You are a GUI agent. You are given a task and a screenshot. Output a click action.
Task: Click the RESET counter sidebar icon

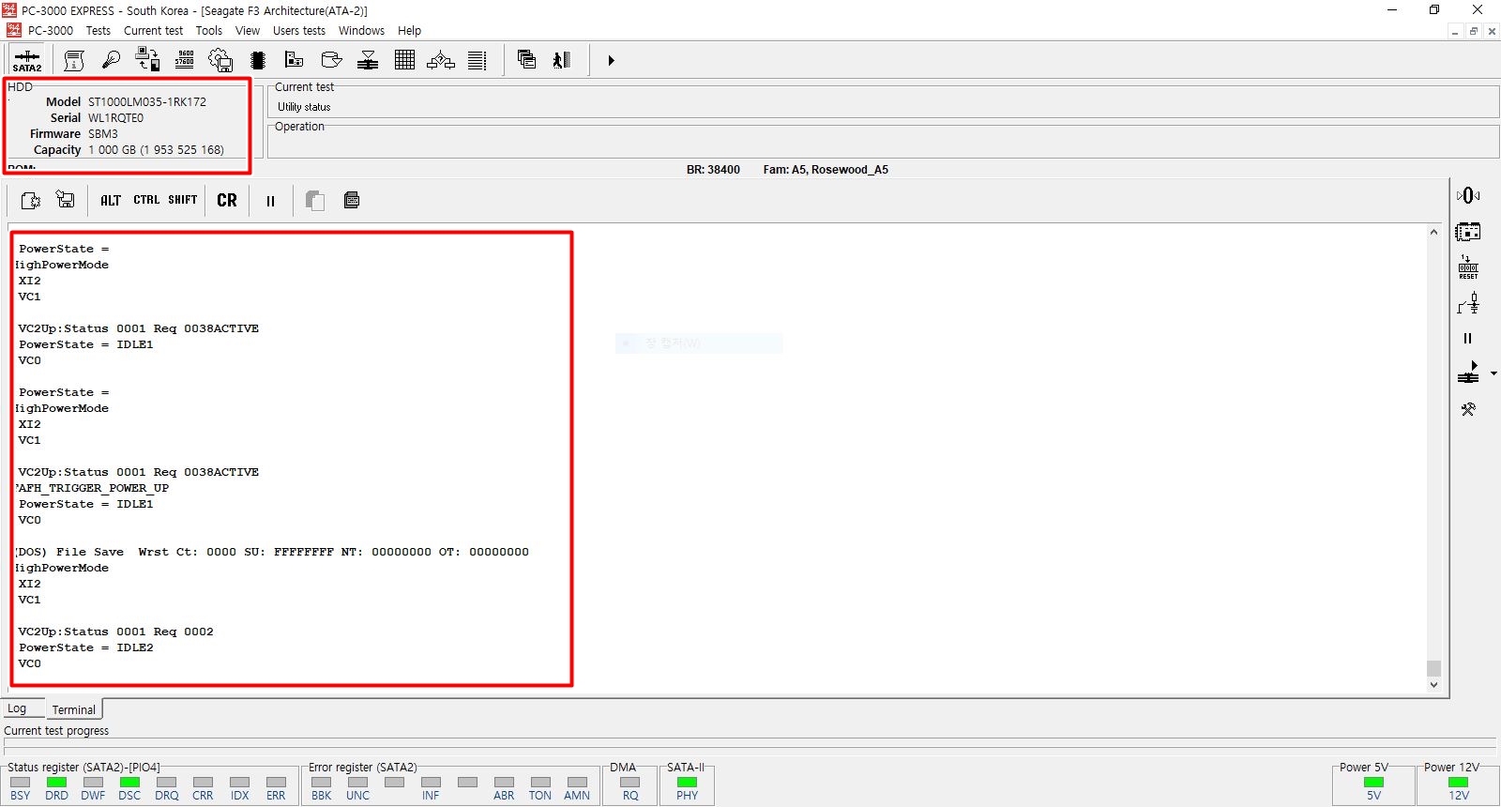pos(1468,267)
